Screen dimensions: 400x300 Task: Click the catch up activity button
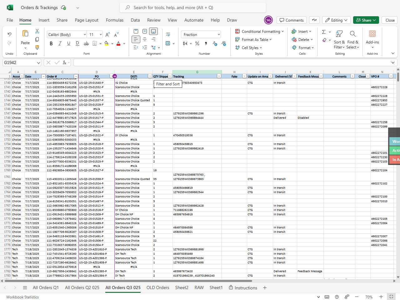(x=314, y=20)
